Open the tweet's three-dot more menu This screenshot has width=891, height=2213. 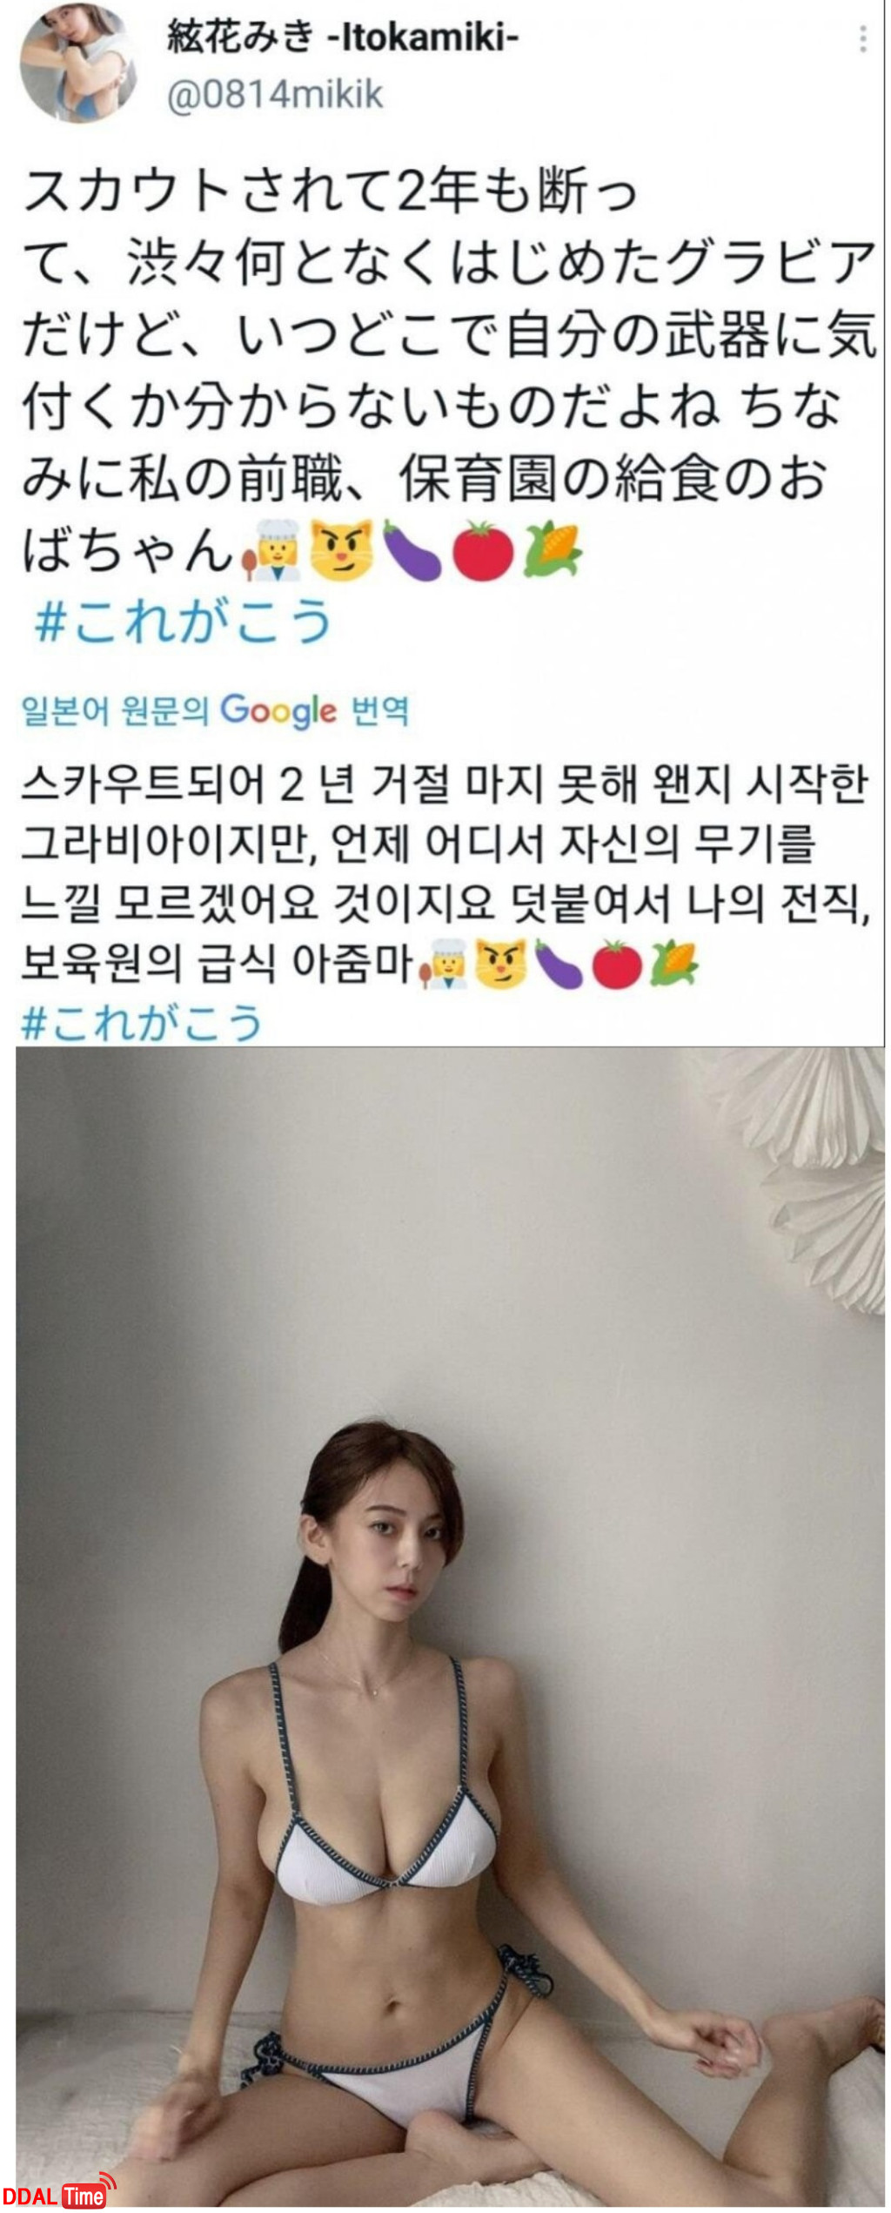pyautogui.click(x=862, y=39)
